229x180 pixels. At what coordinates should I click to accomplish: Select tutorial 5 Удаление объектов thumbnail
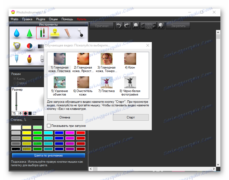pyautogui.click(x=60, y=82)
